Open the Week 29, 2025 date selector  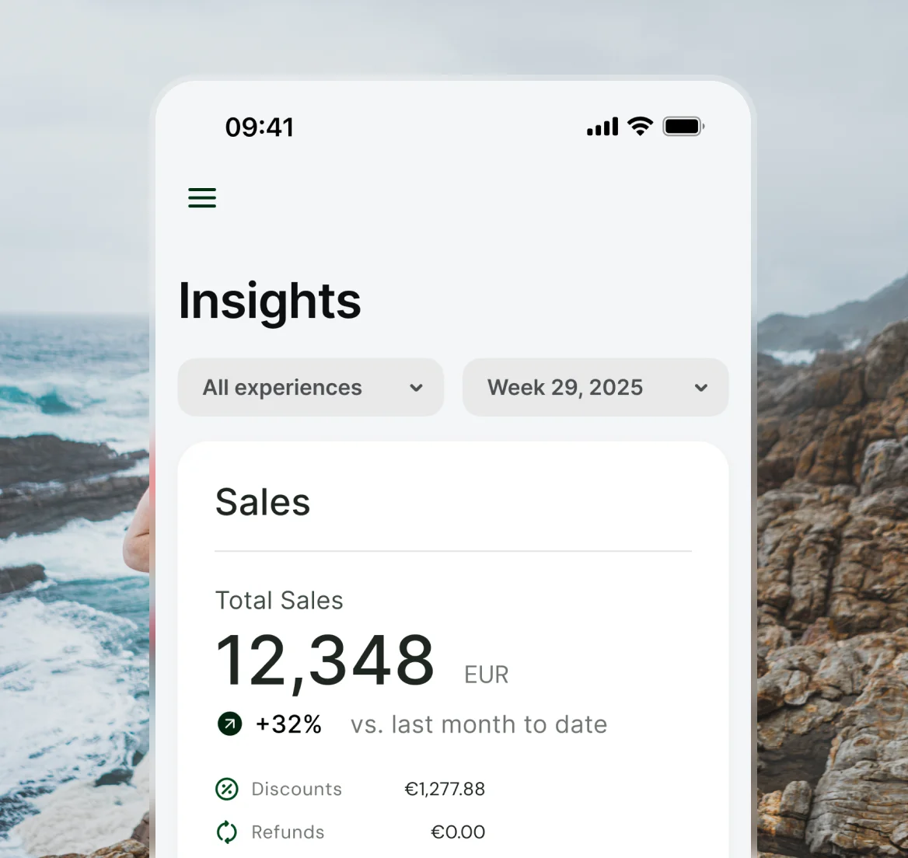(x=595, y=387)
